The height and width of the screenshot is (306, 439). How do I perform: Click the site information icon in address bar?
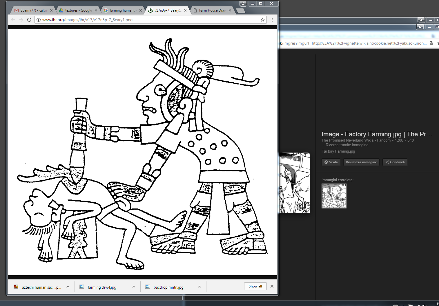point(39,20)
